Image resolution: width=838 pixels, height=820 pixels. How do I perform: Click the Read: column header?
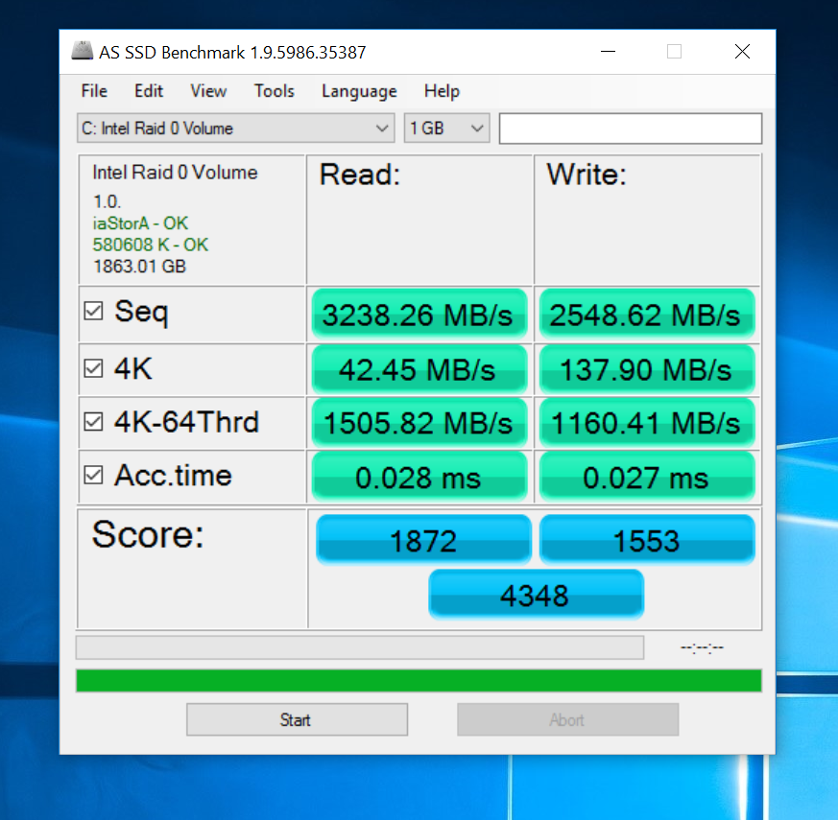click(x=360, y=175)
